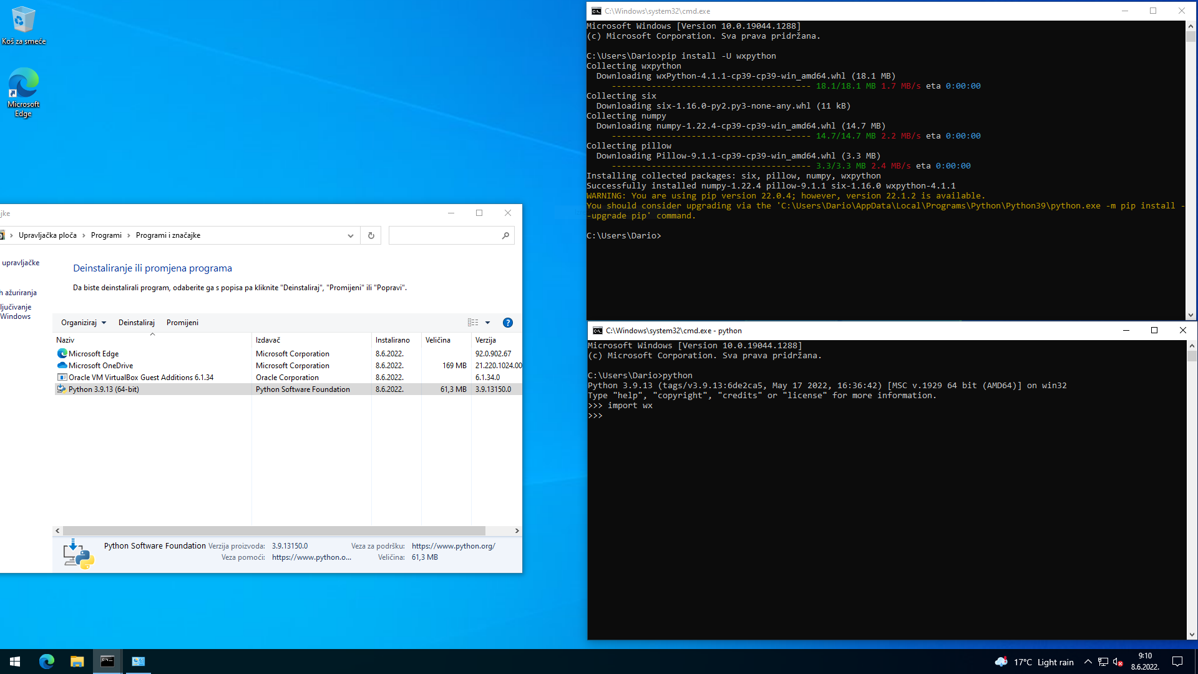
Task: Select the Oracle VM VirtualBox Guest Additions entry
Action: (141, 378)
